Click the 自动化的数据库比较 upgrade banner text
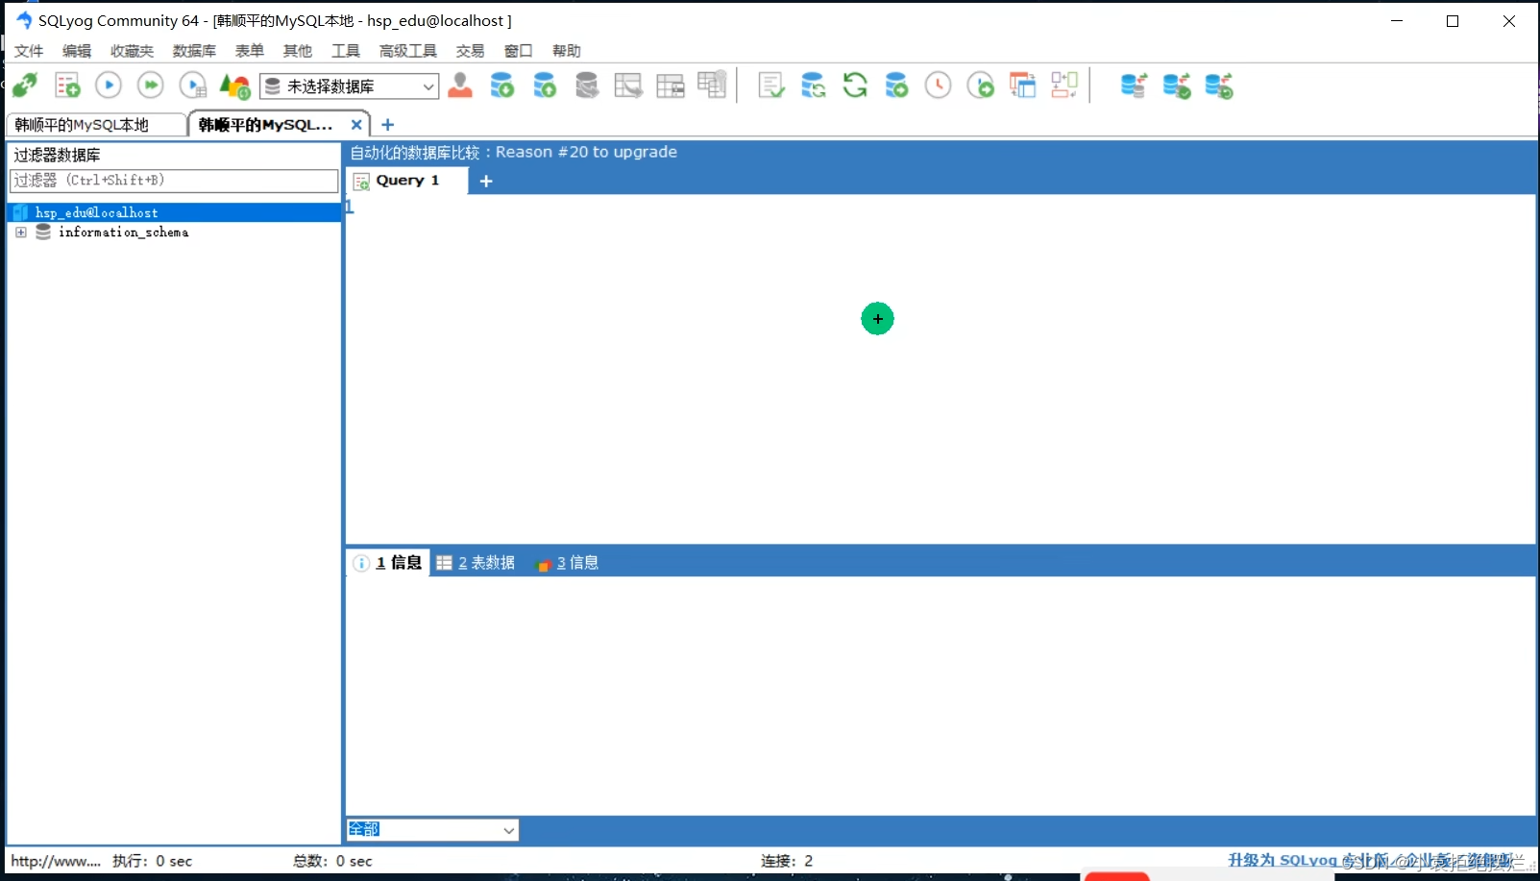 513,152
